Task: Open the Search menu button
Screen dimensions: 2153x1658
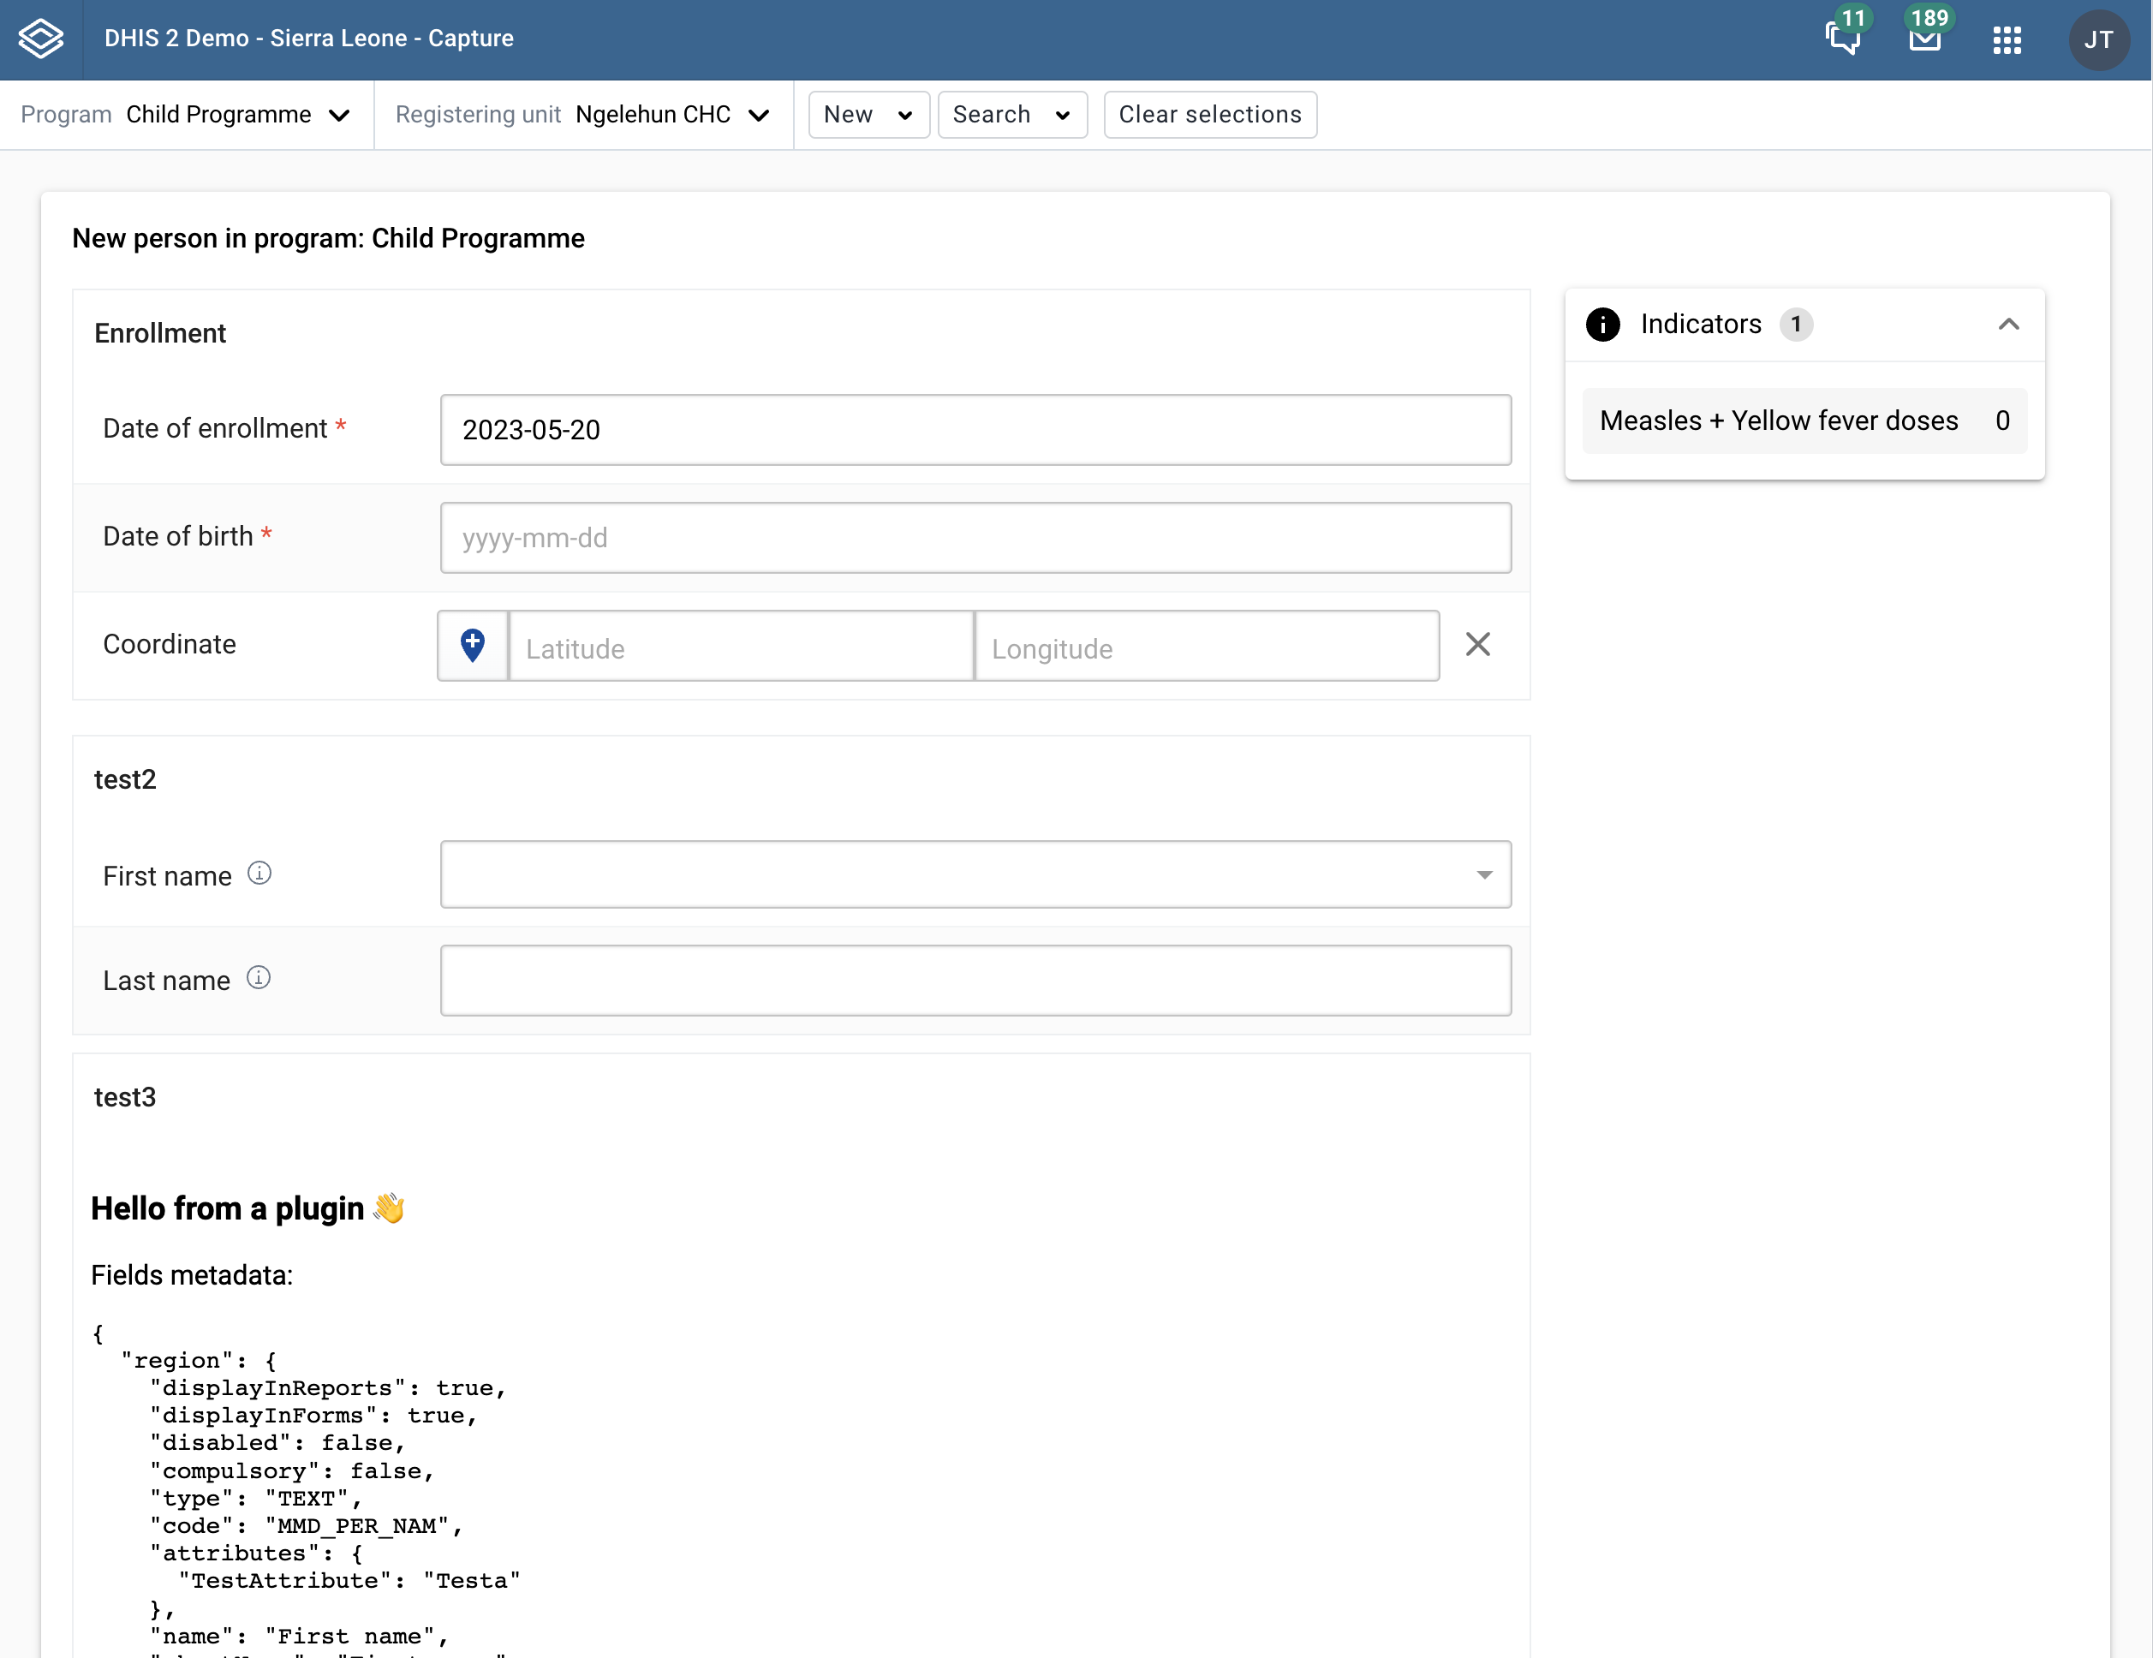Action: click(x=1011, y=115)
